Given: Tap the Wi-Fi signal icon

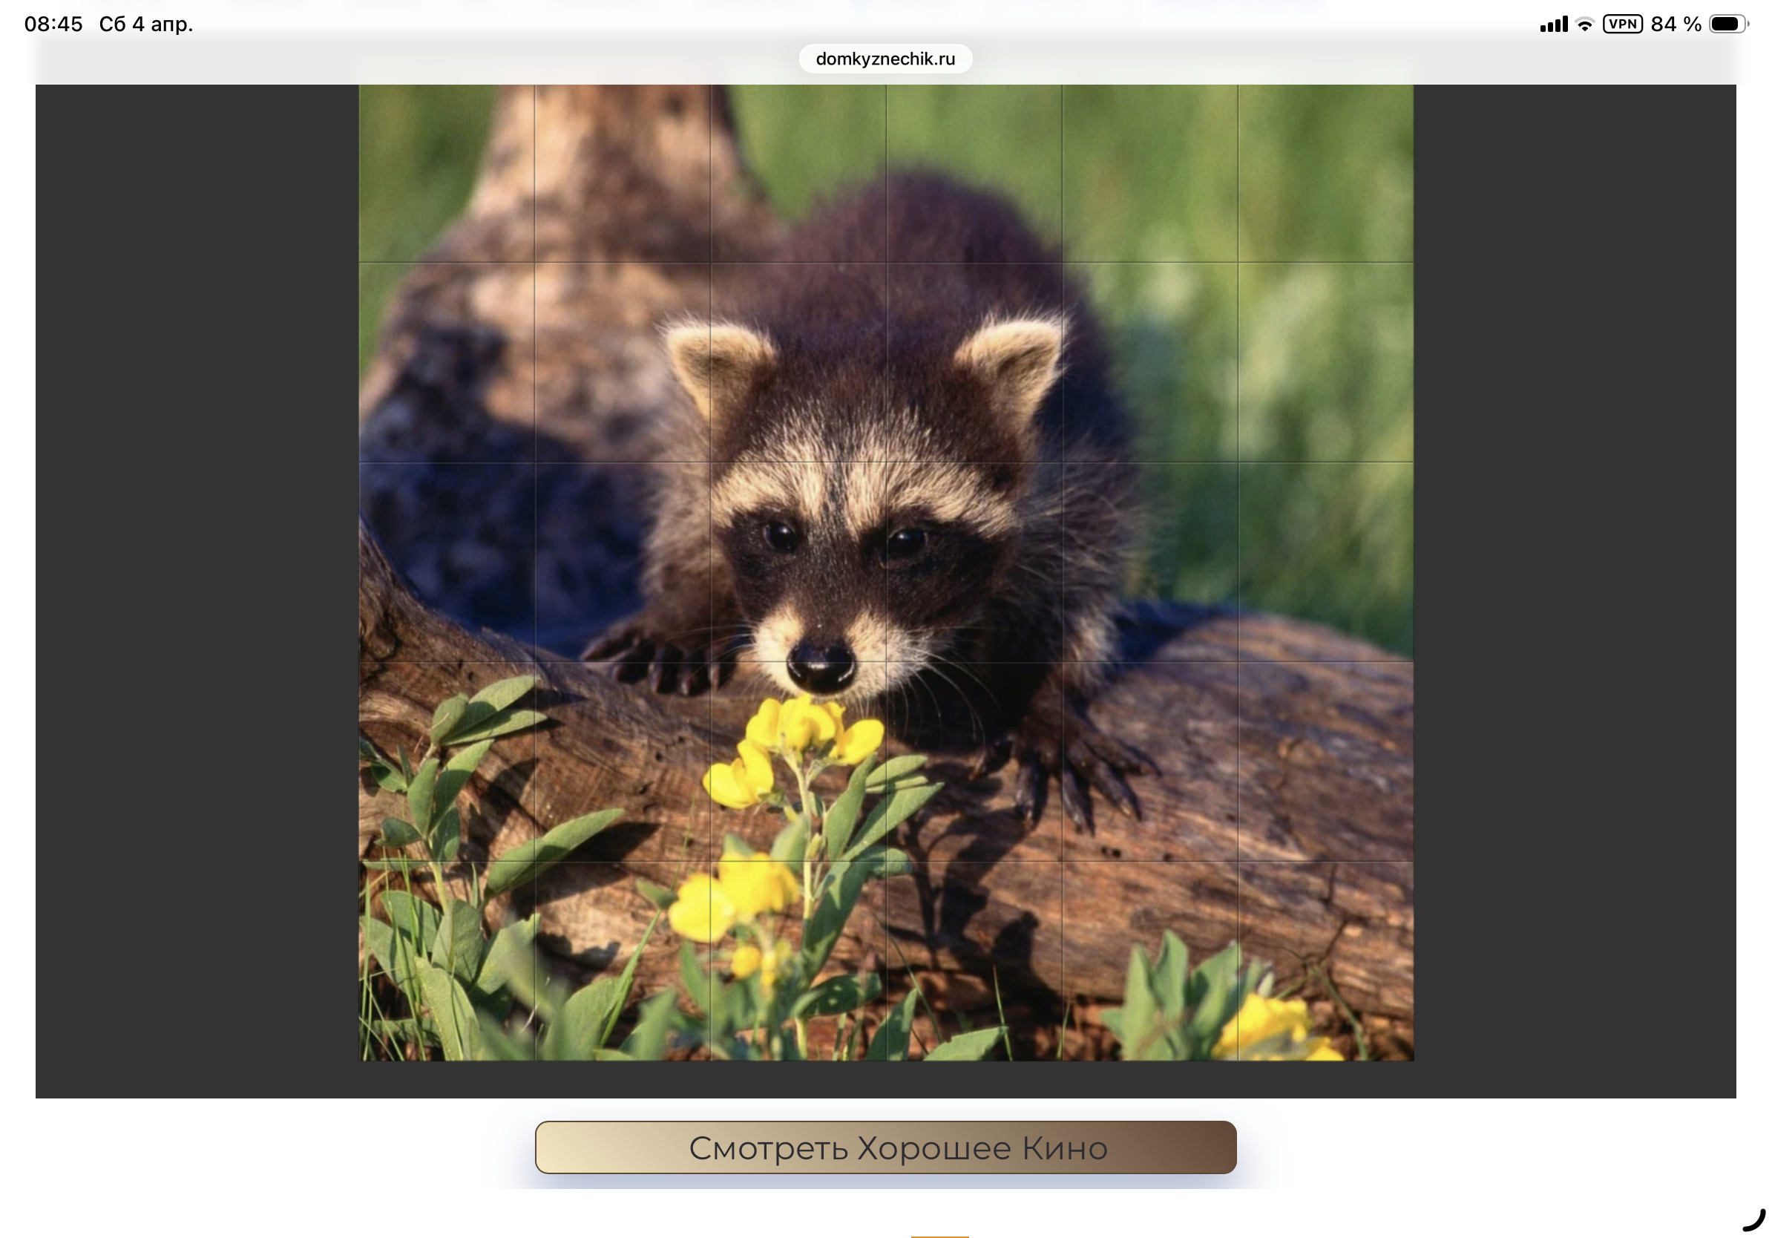Looking at the screenshot, I should pyautogui.click(x=1584, y=24).
